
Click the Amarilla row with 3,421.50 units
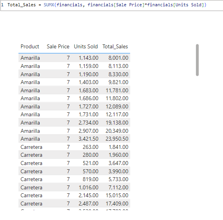[74, 139]
